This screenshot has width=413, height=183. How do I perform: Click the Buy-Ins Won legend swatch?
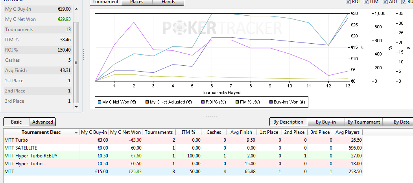coord(271,102)
